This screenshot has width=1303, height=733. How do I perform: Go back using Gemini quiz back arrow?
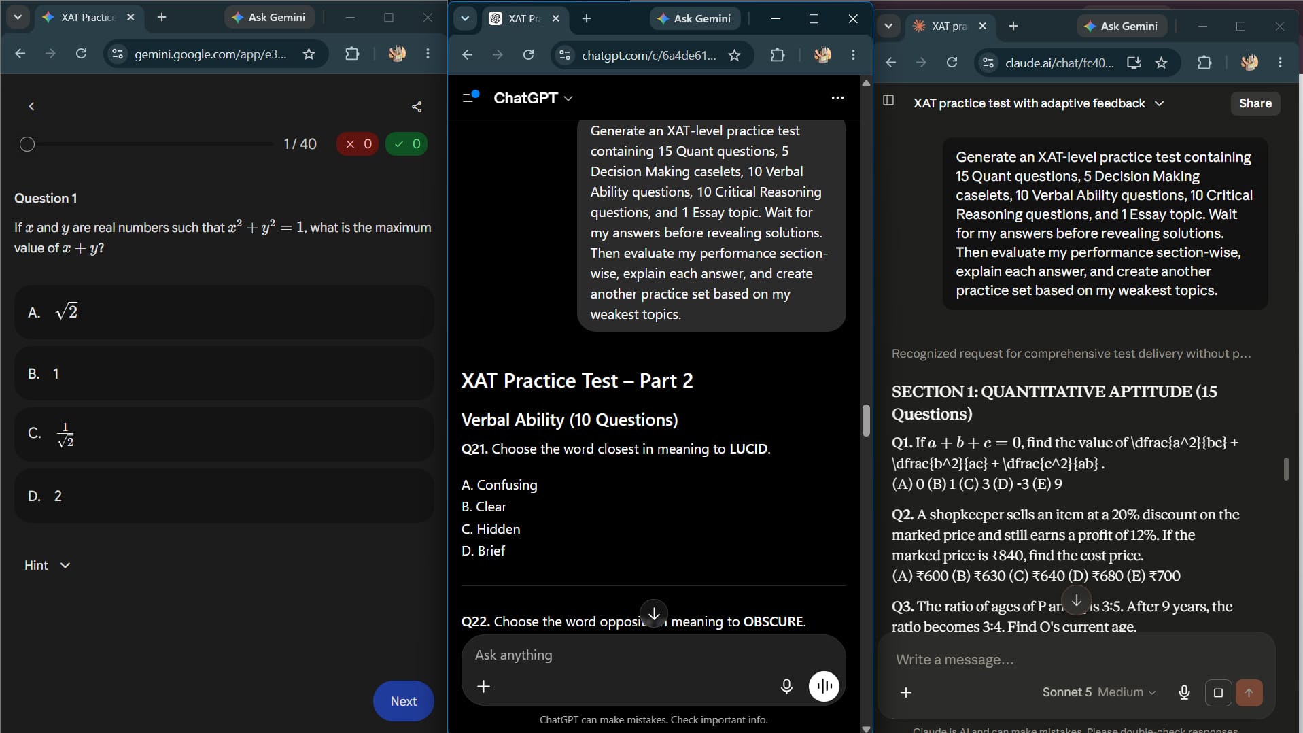click(x=31, y=107)
